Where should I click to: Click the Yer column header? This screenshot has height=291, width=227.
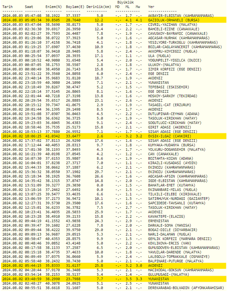click(x=151, y=6)
